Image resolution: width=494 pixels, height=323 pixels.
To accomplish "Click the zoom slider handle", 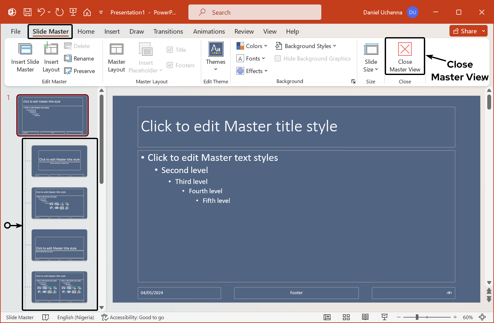I will 417,317.
